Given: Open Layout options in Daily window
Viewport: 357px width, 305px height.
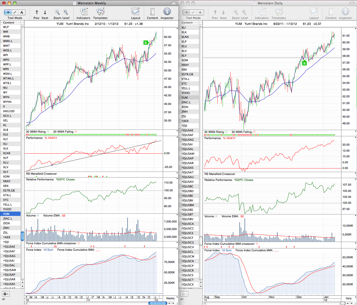Looking at the screenshot, I should (314, 12).
